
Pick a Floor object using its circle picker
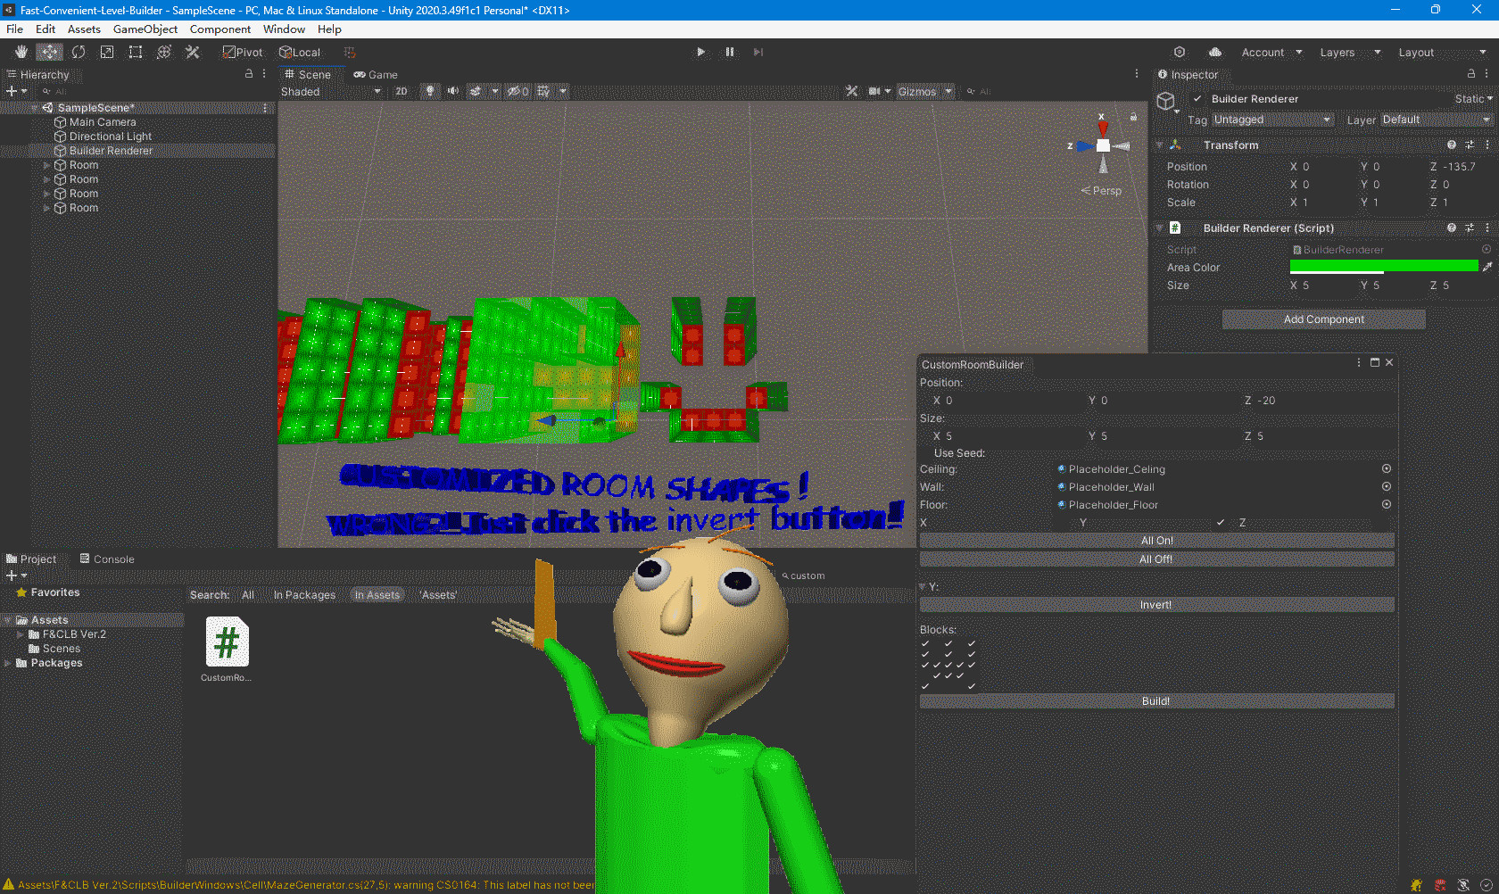pyautogui.click(x=1387, y=504)
